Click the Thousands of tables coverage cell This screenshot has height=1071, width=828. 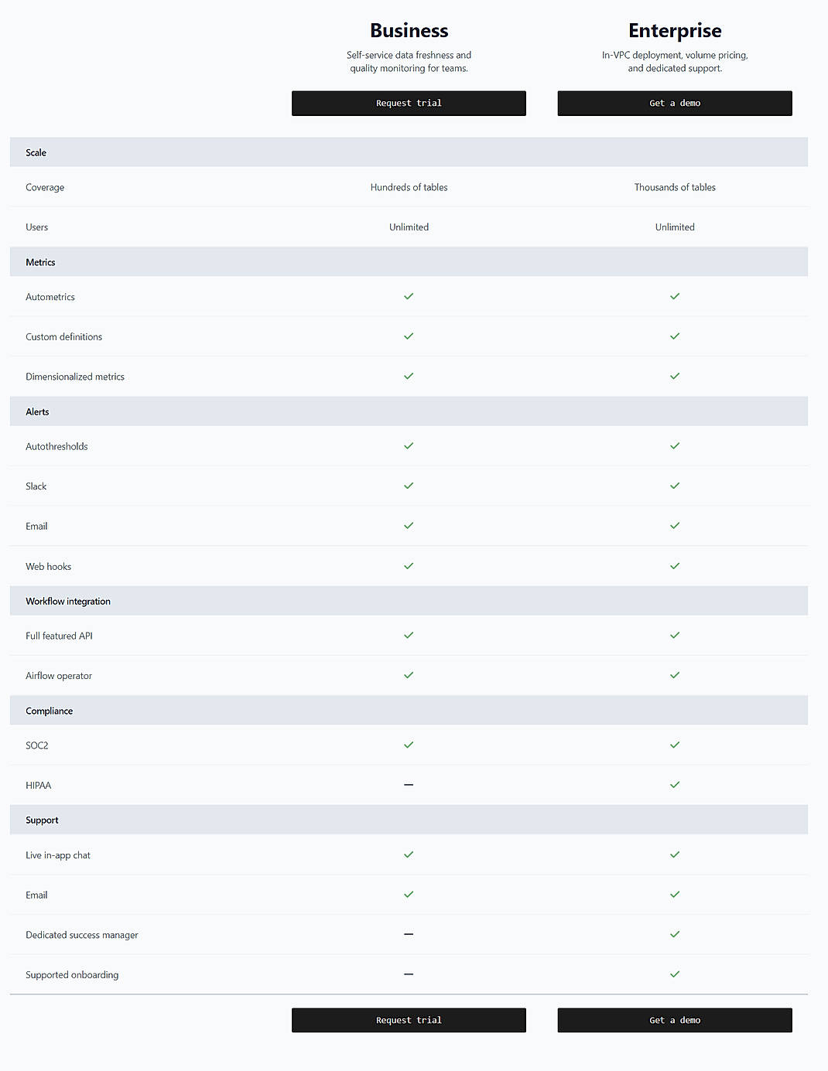click(x=674, y=187)
